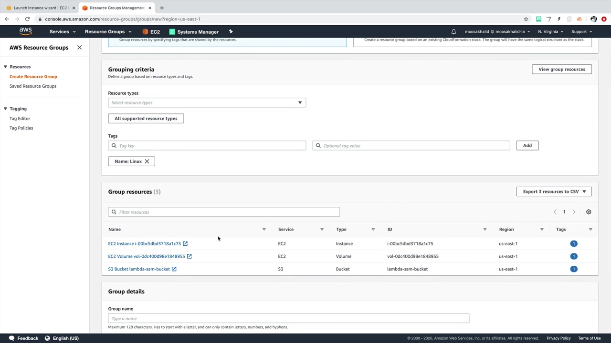611x343 pixels.
Task: Focus the Tag key input field
Action: (x=207, y=146)
